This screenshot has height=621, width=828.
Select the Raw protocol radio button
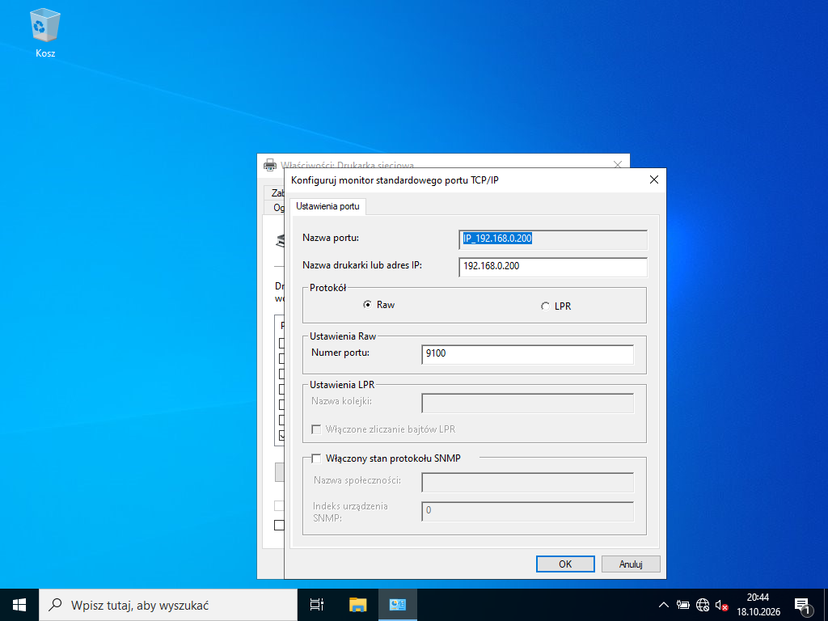point(368,305)
